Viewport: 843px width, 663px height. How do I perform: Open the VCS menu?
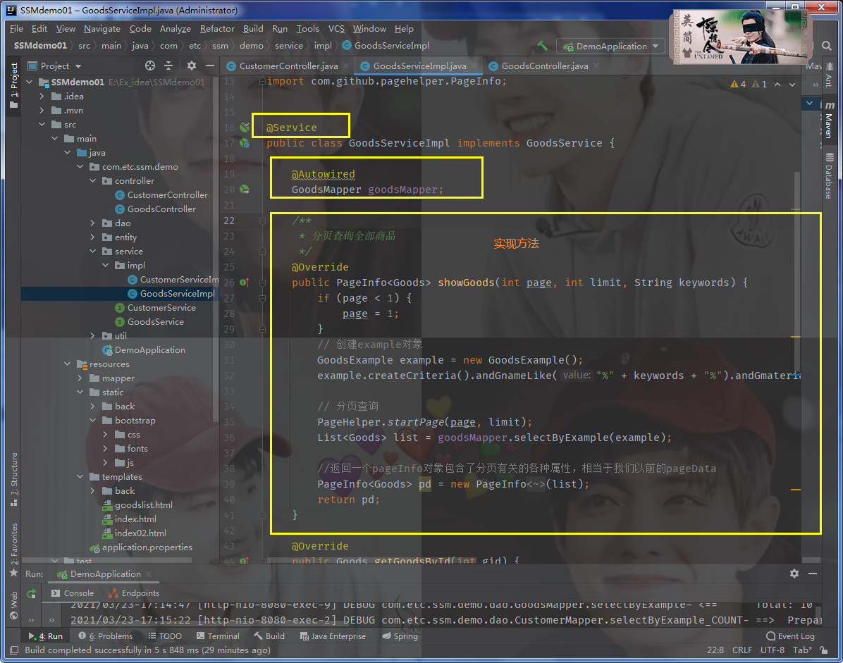pos(336,29)
